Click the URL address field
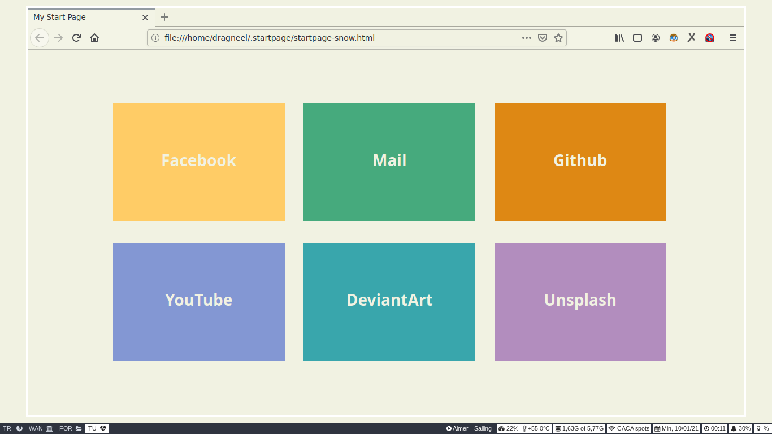 (x=339, y=38)
